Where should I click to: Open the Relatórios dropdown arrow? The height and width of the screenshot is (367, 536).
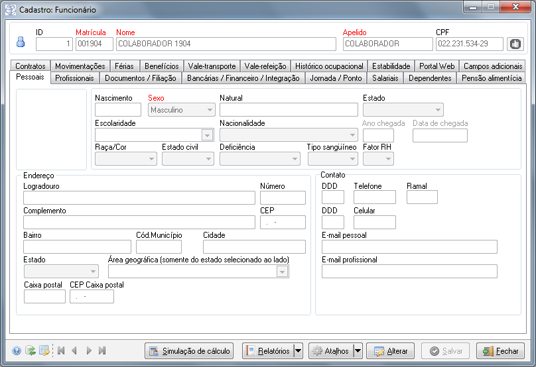[298, 350]
